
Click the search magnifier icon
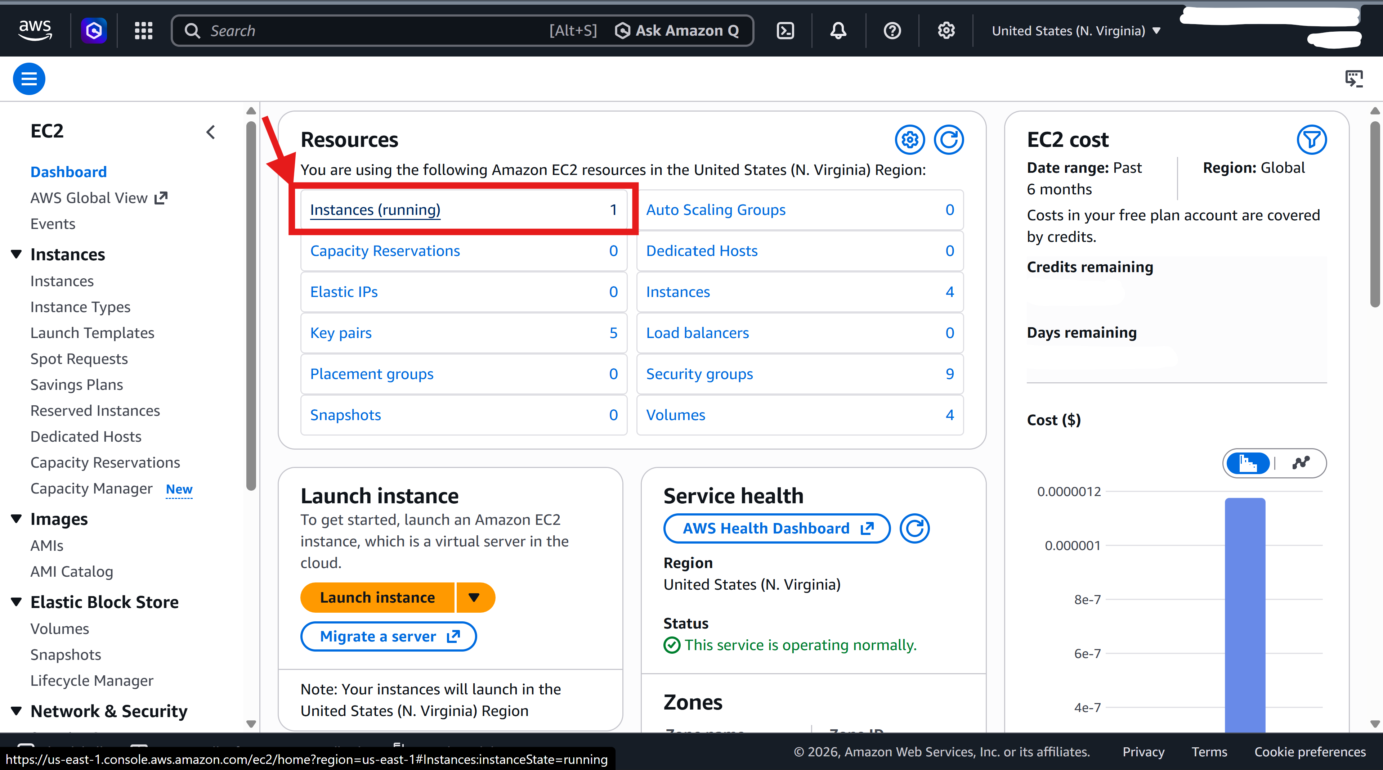pyautogui.click(x=192, y=31)
